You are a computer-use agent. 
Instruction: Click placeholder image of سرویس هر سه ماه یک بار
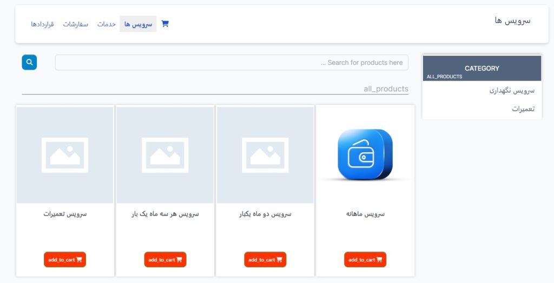pos(165,155)
